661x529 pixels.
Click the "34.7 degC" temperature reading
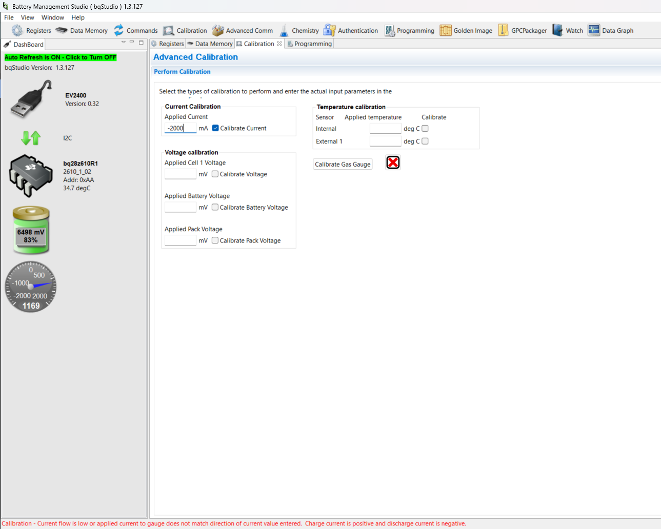pos(77,188)
